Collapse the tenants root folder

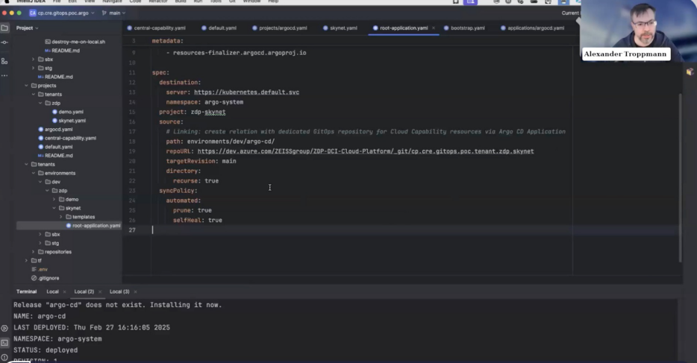point(26,164)
